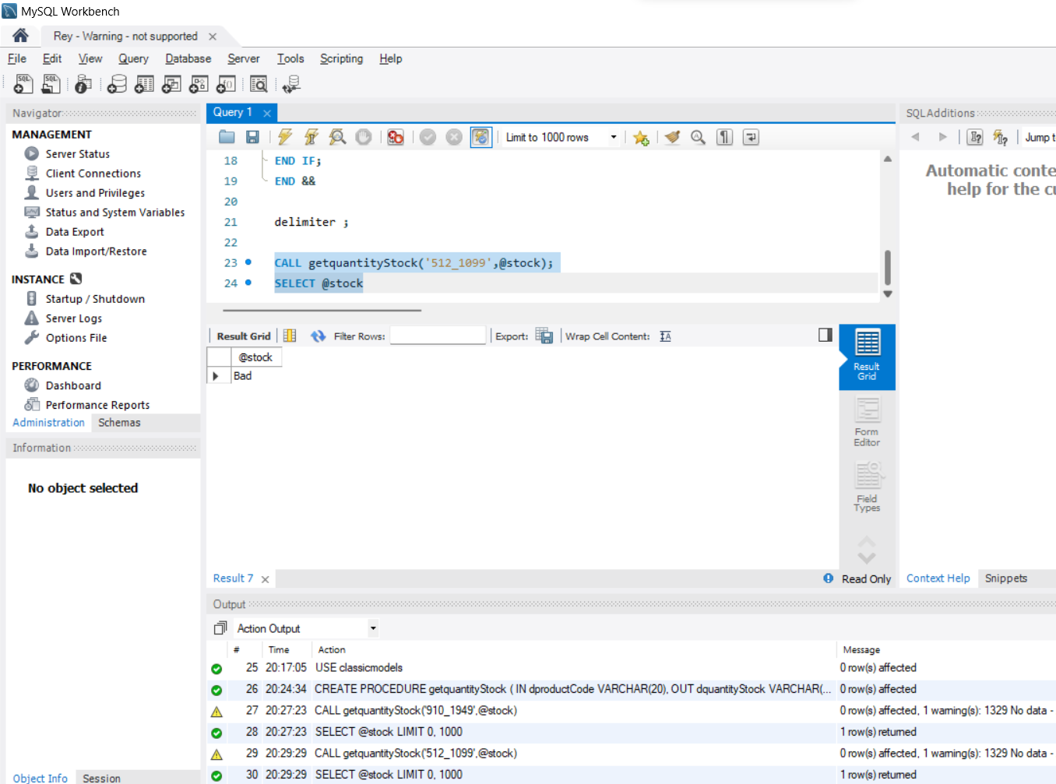
Task: Open inspector for selected object icon
Action: click(x=83, y=84)
